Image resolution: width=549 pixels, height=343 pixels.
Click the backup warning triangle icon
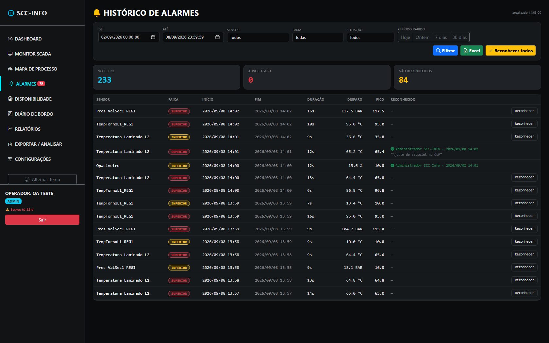8,210
